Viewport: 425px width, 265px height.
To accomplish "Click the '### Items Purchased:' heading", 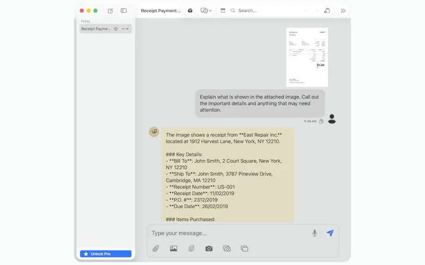I will coord(191,219).
